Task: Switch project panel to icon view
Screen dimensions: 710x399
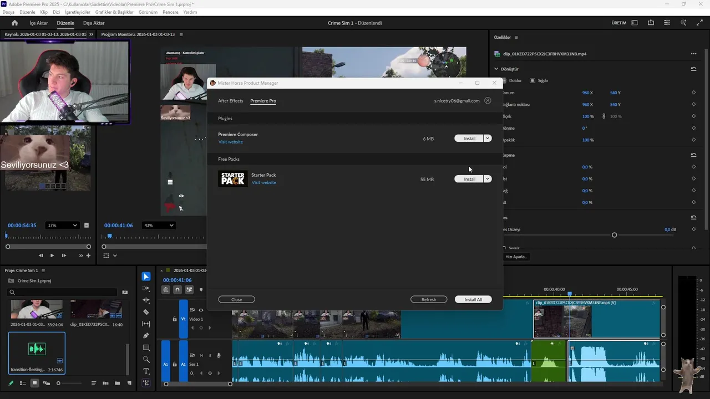Action: pos(34,383)
